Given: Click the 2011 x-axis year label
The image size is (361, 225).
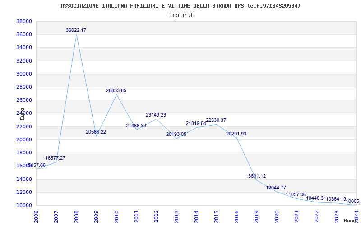Looking at the screenshot, I should 136,216.
